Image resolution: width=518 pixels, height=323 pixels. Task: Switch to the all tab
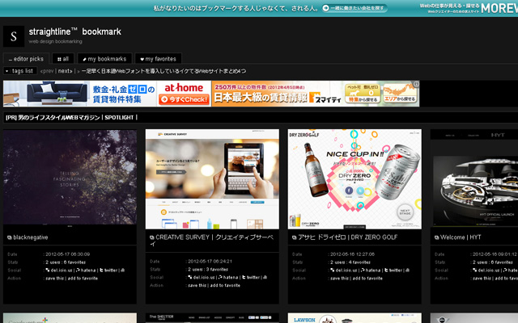click(x=63, y=59)
